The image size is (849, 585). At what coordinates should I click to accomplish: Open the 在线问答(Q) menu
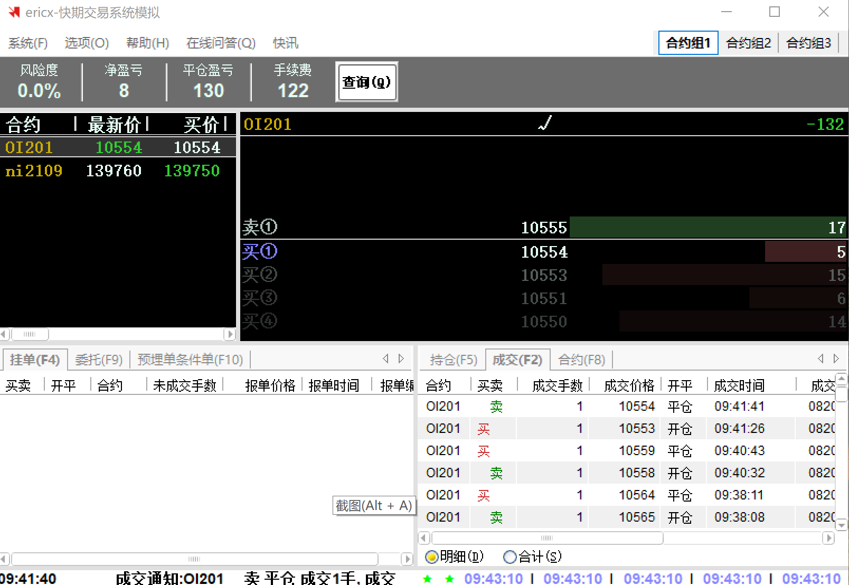click(221, 43)
